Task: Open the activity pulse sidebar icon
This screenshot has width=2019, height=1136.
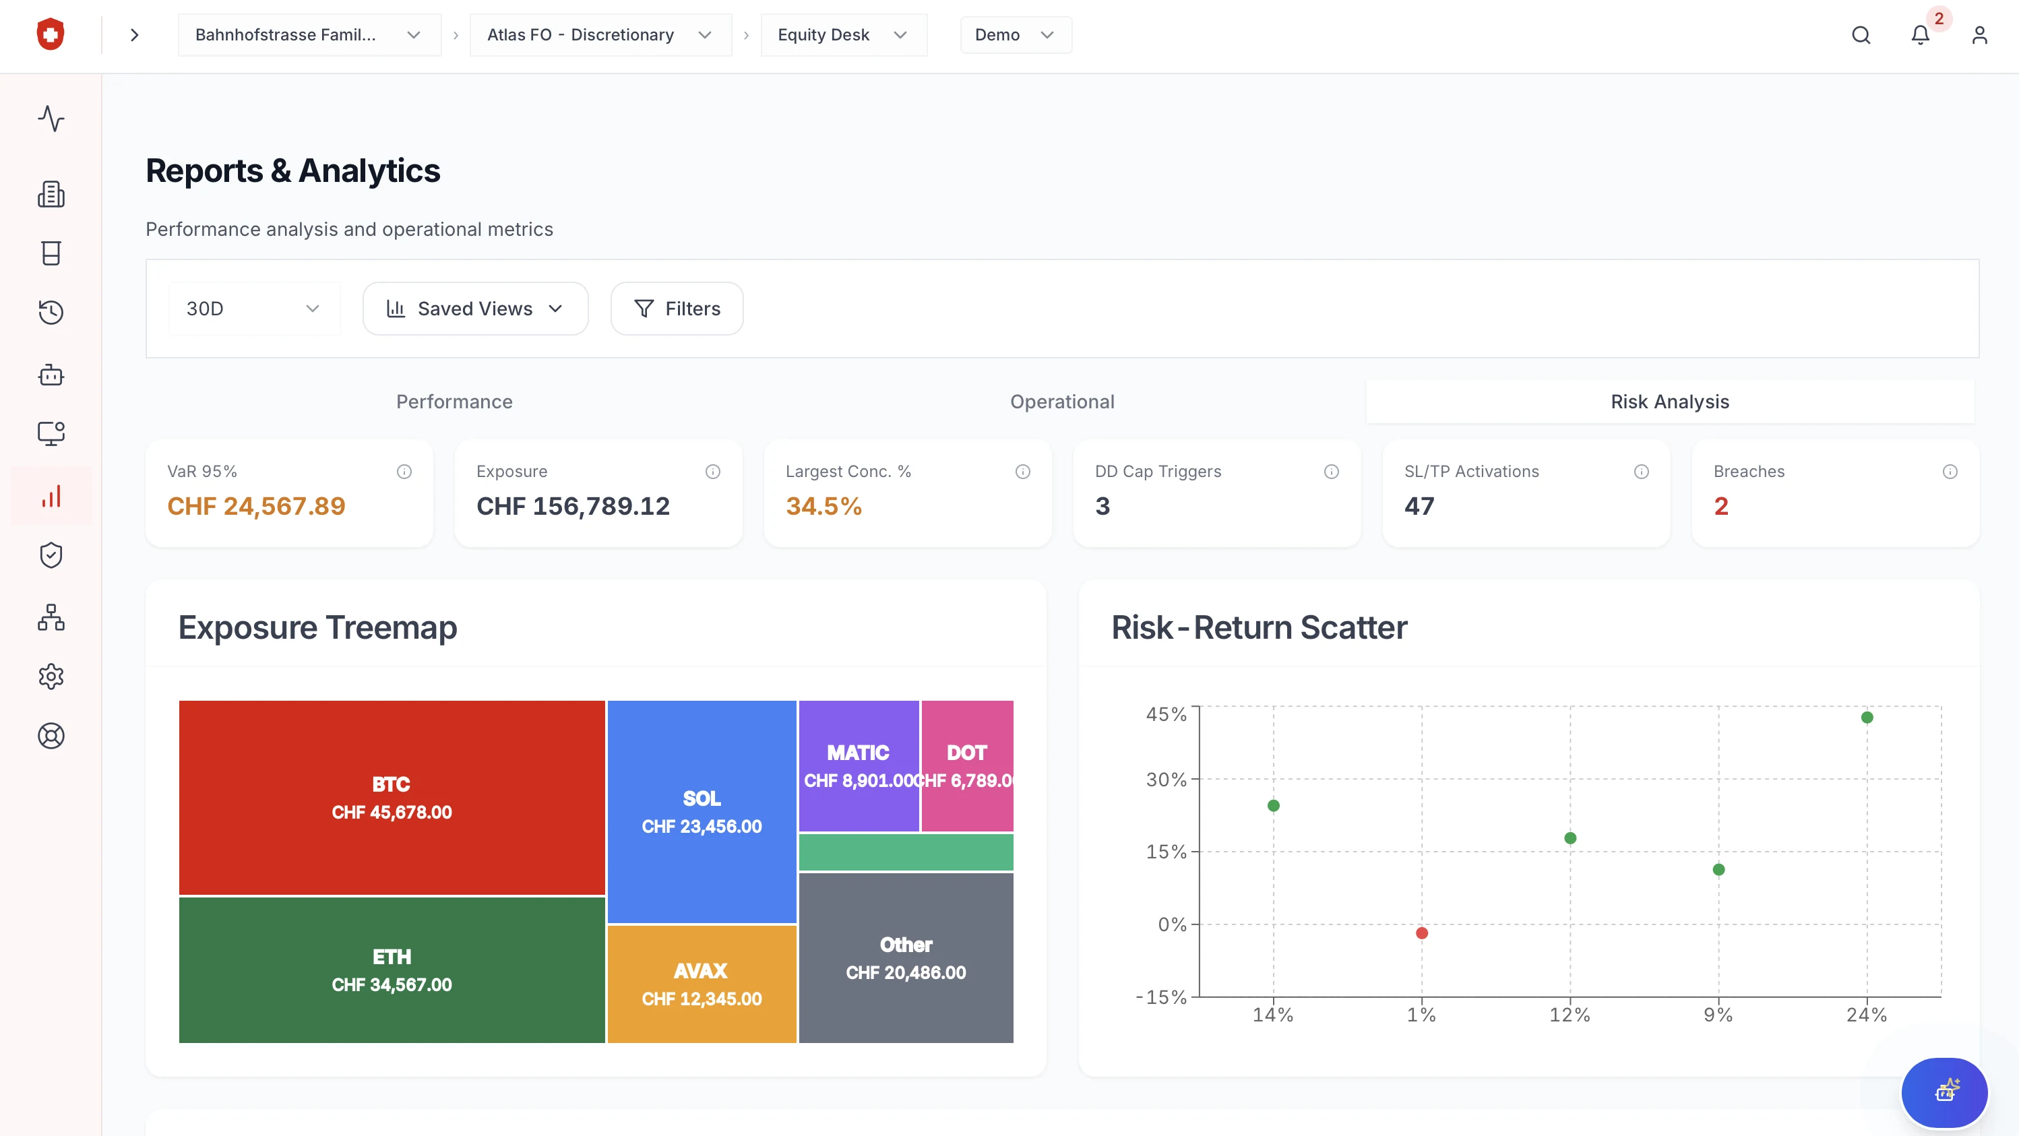Action: (51, 119)
